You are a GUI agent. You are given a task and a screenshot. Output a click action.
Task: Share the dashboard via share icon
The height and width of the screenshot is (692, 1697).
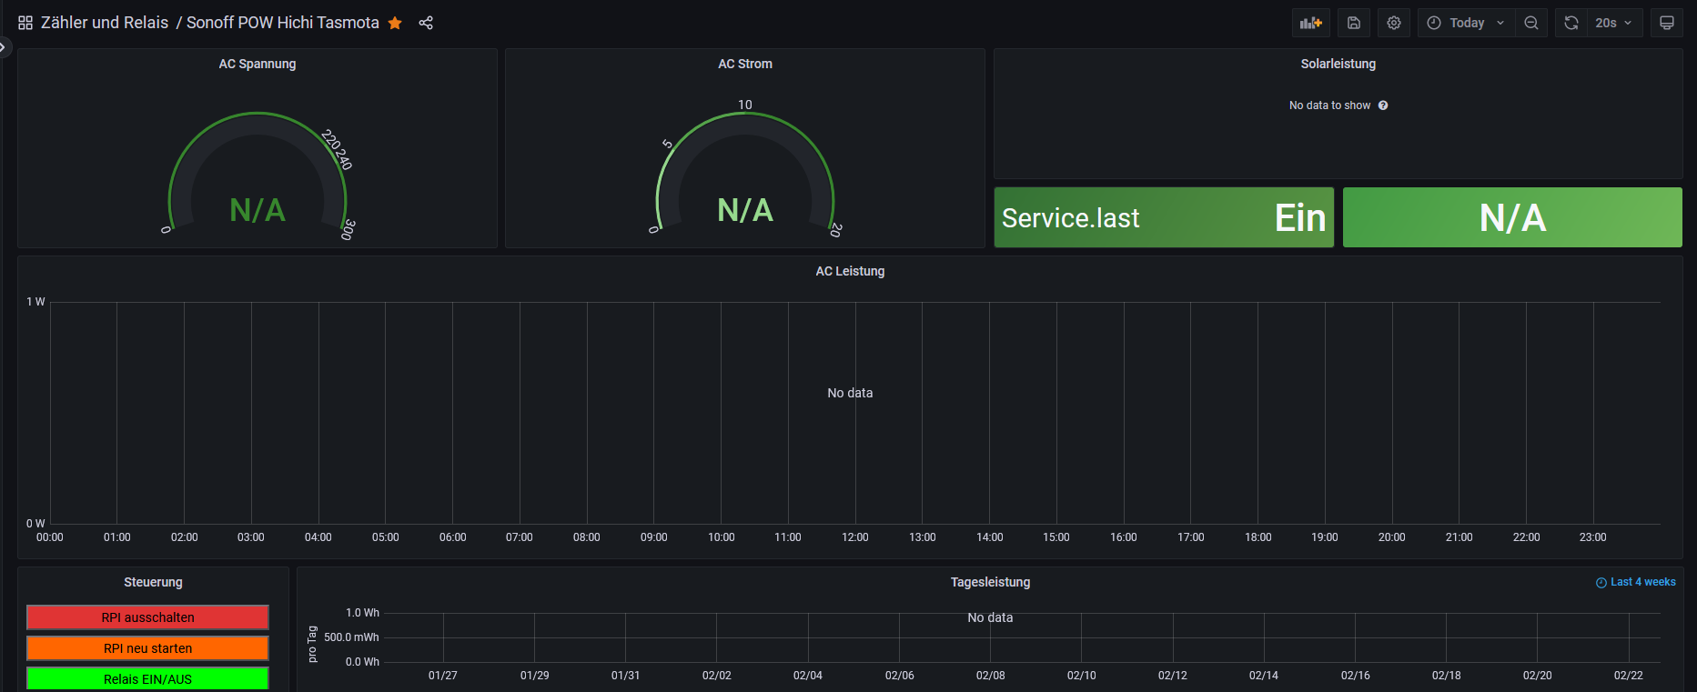pos(426,23)
